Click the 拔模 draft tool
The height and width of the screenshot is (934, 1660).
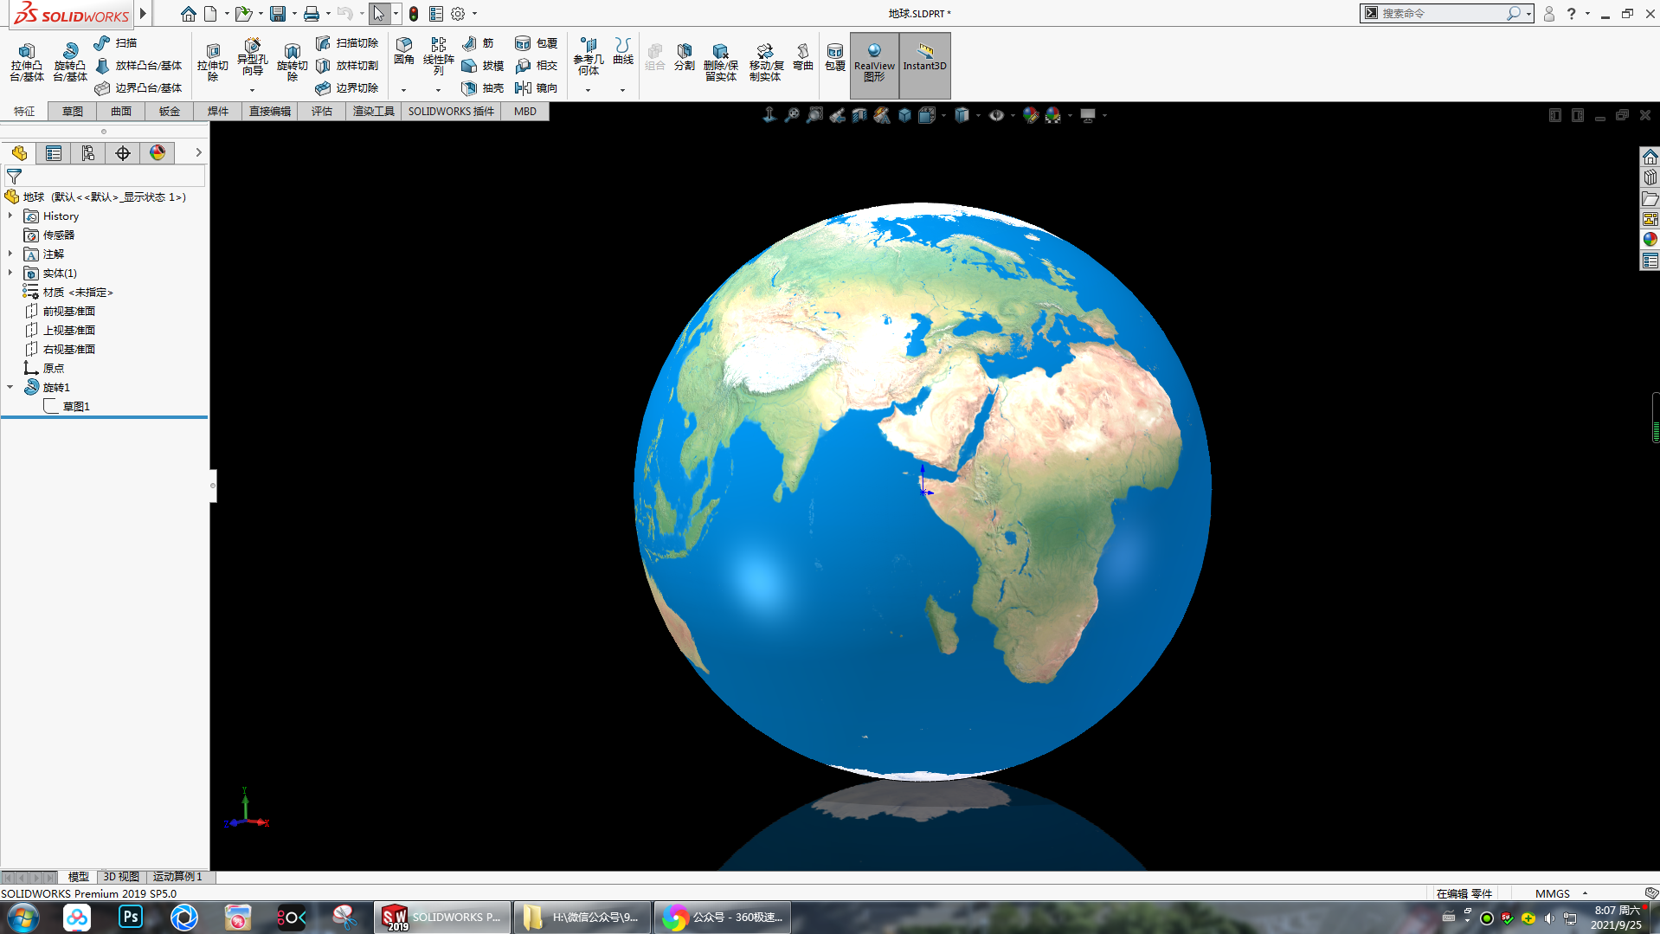point(483,65)
